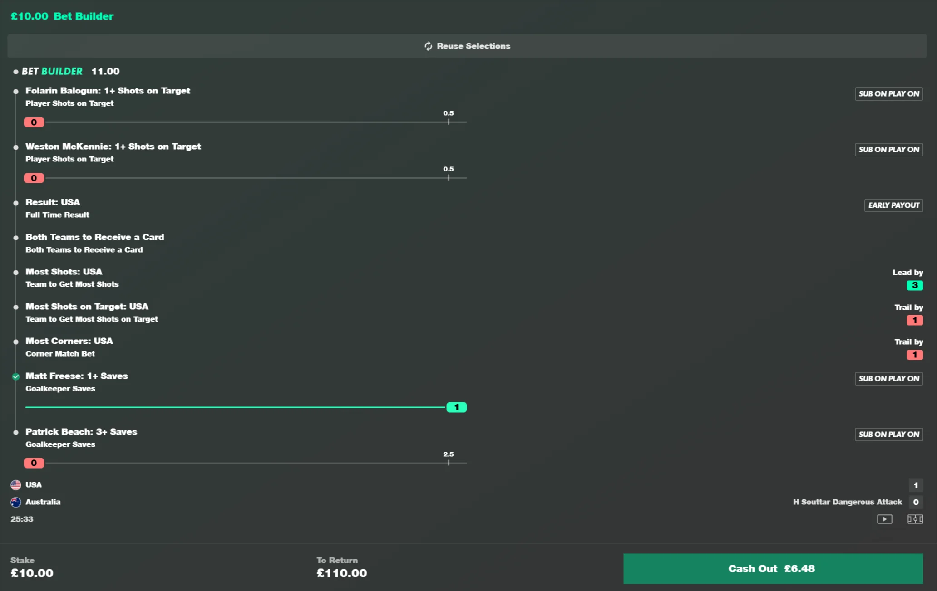Viewport: 937px width, 591px height.
Task: Click Patrick Beach saves progress bar
Action: pyautogui.click(x=246, y=463)
